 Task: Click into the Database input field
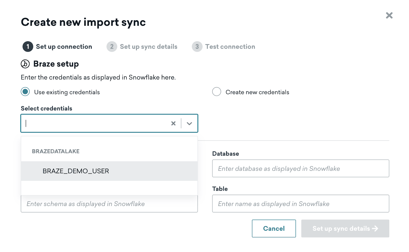click(x=300, y=169)
